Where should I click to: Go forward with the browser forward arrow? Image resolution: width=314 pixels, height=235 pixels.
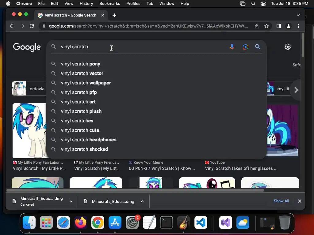click(22, 26)
